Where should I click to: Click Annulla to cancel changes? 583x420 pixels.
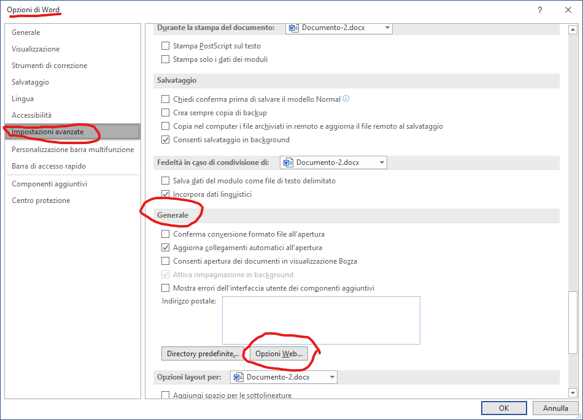(x=555, y=408)
